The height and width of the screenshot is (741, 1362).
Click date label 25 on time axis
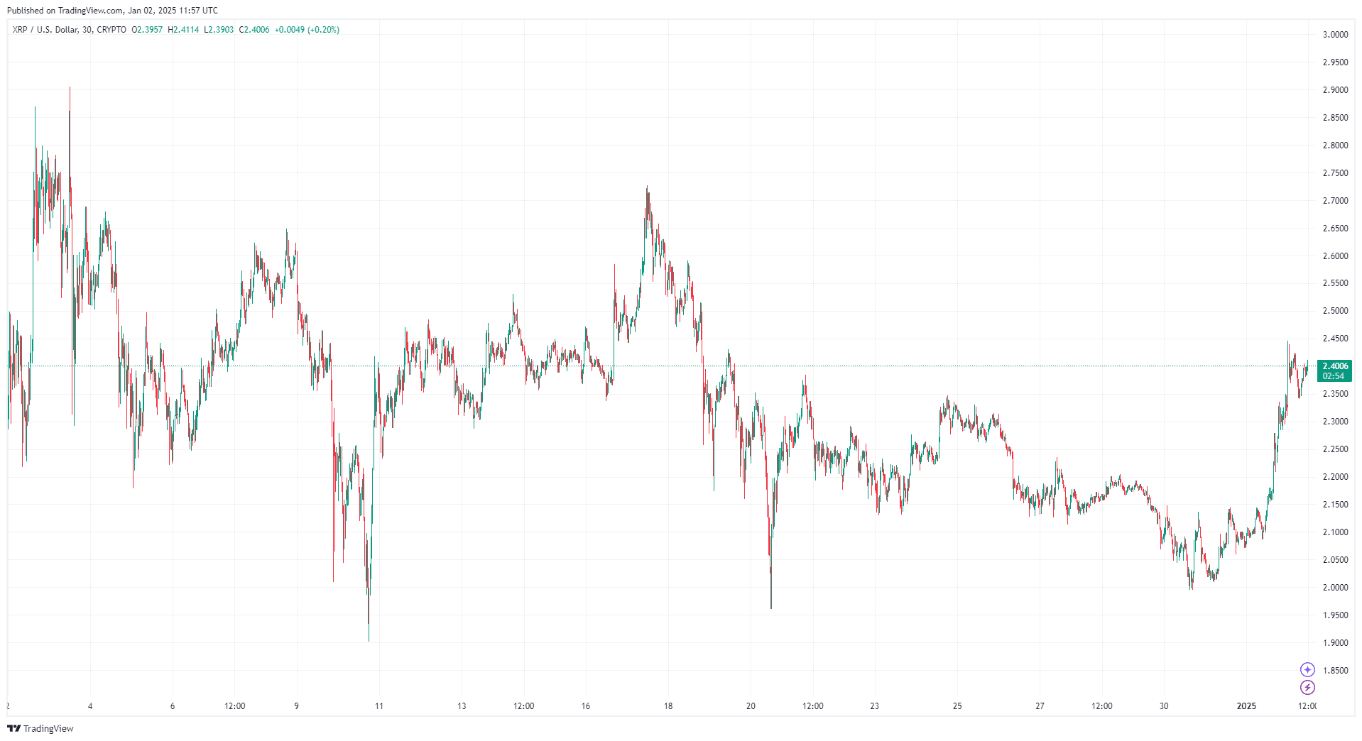(x=957, y=706)
